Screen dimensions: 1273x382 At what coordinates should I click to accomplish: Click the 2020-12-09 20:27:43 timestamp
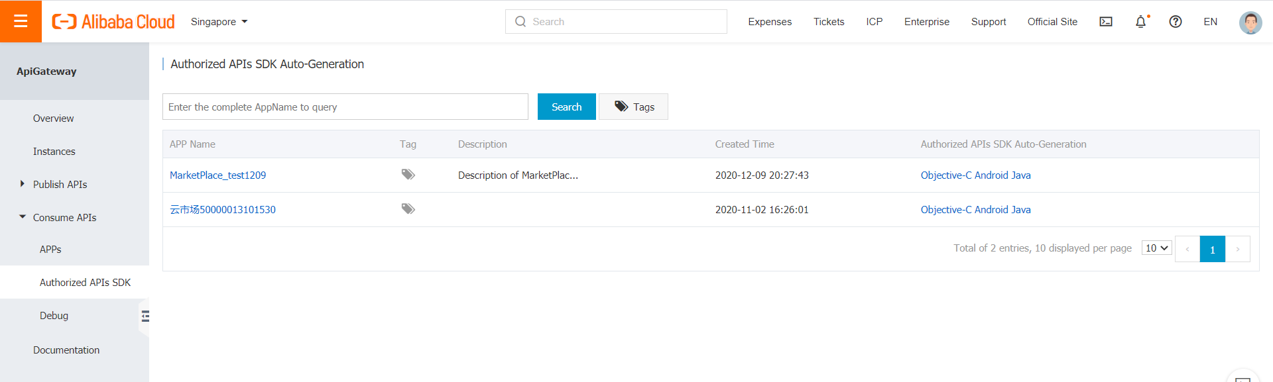[762, 175]
